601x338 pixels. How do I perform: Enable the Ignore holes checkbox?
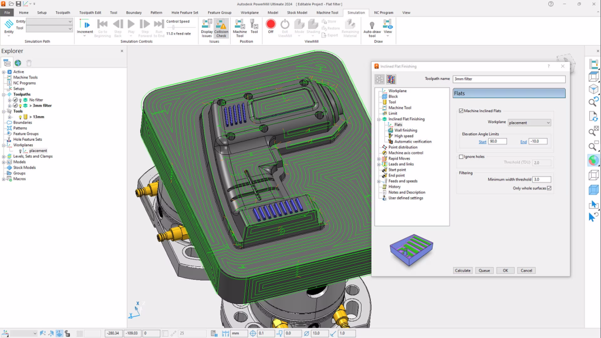[460, 157]
